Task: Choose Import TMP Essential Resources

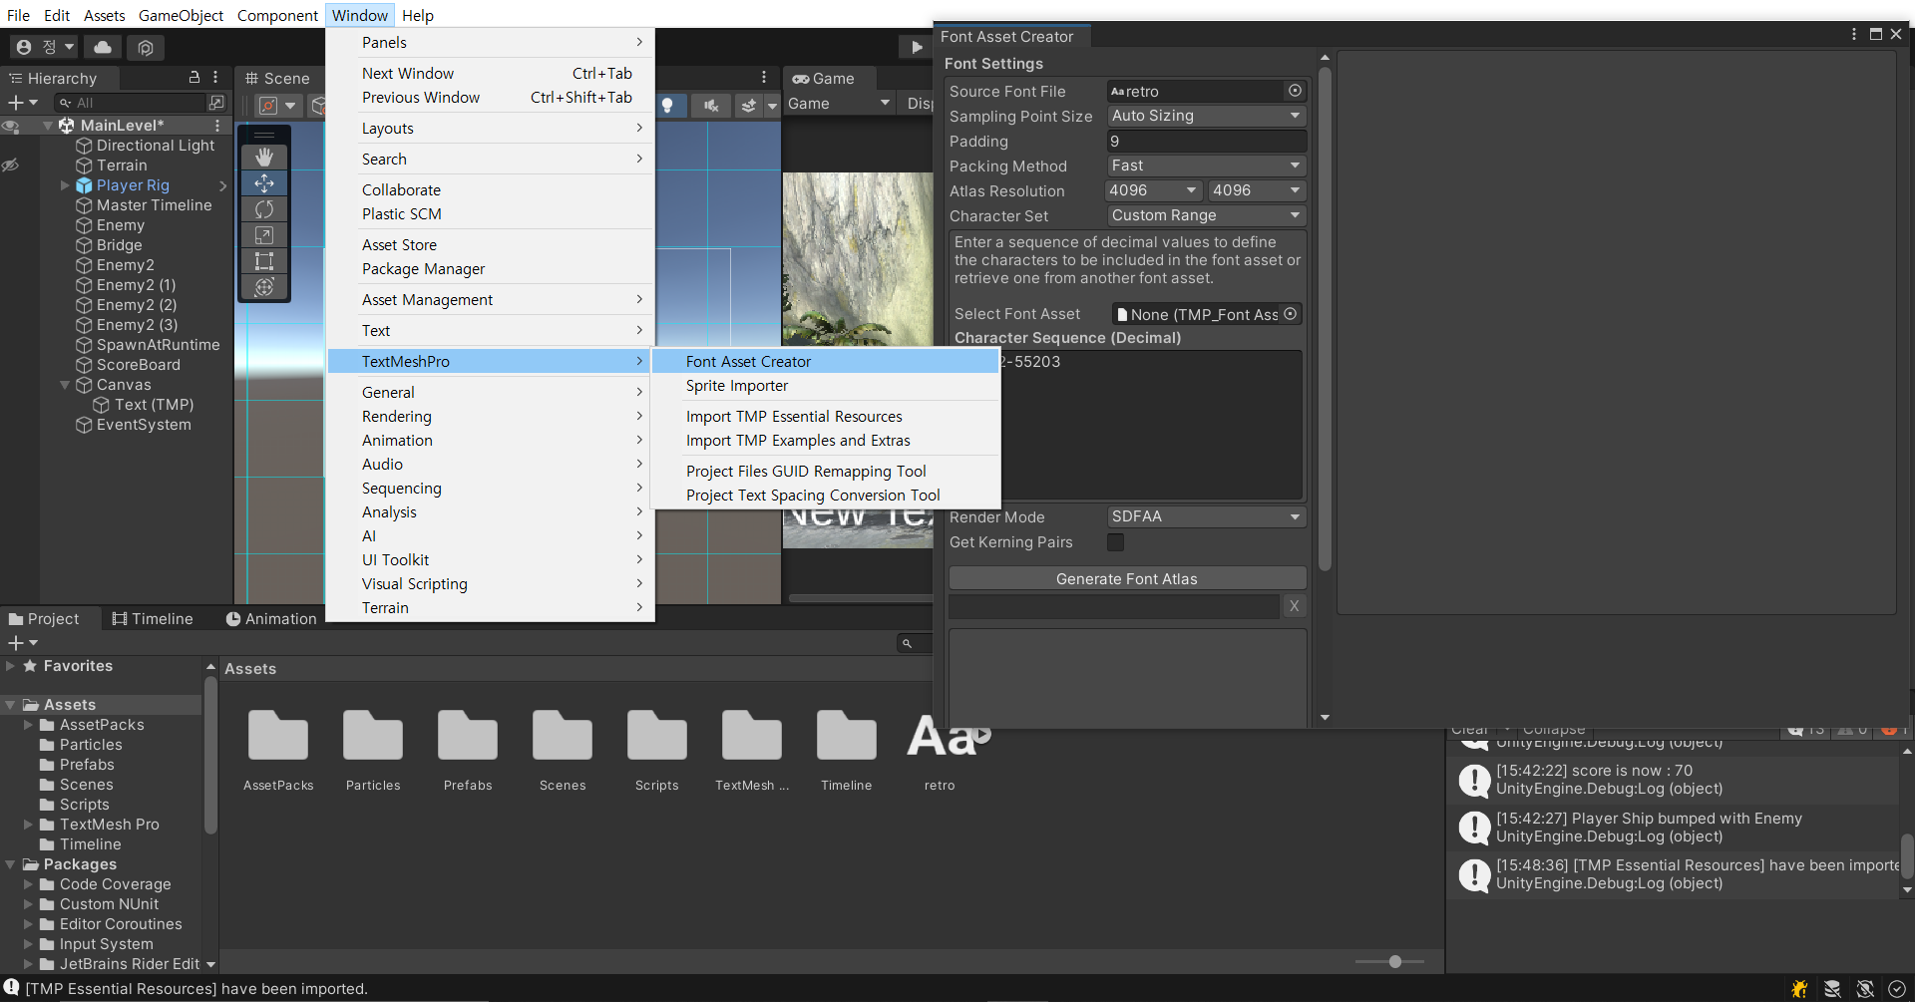Action: (x=825, y=417)
